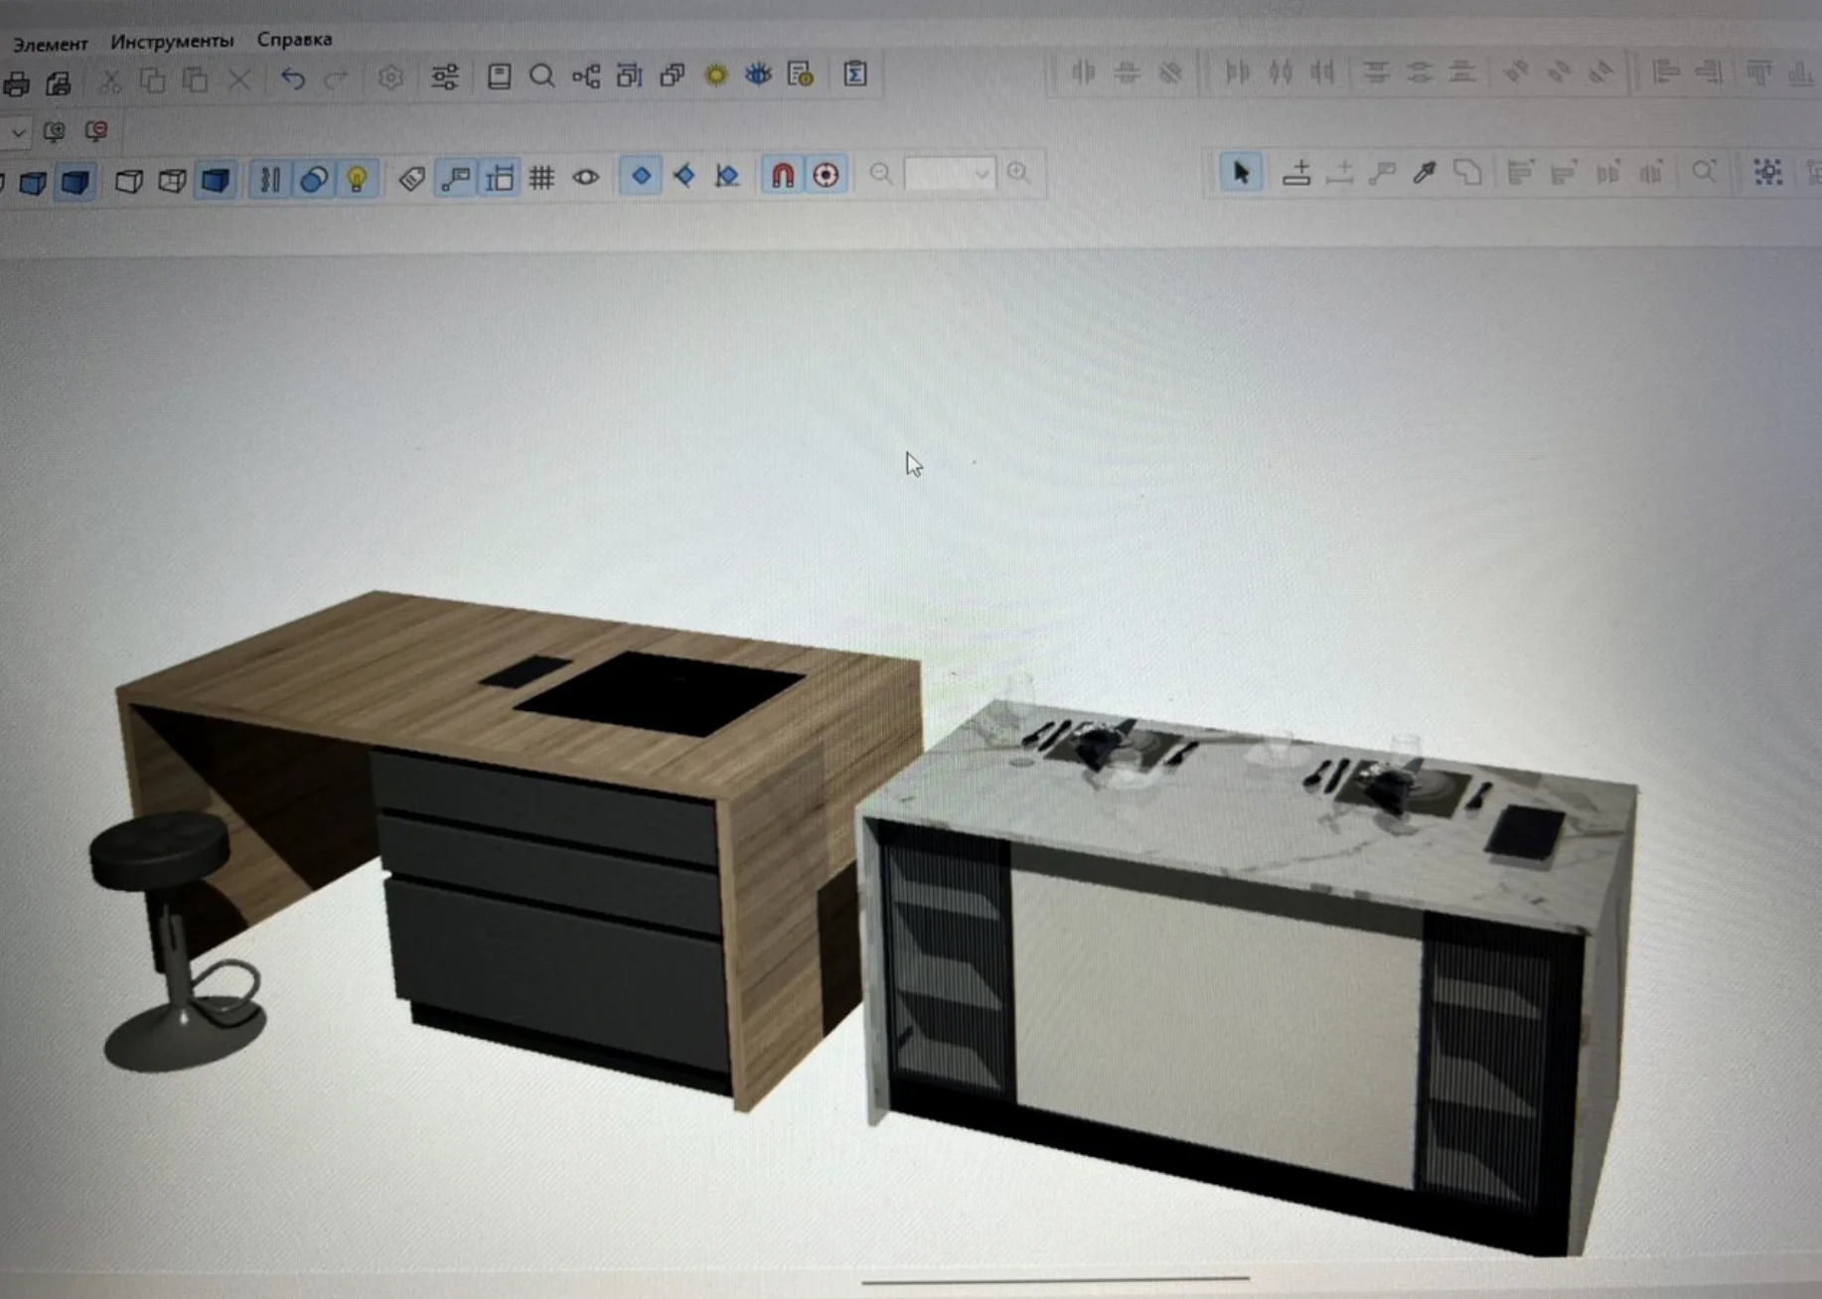Open the Инструменты menu
Screen dimensions: 1822x1299
(172, 41)
